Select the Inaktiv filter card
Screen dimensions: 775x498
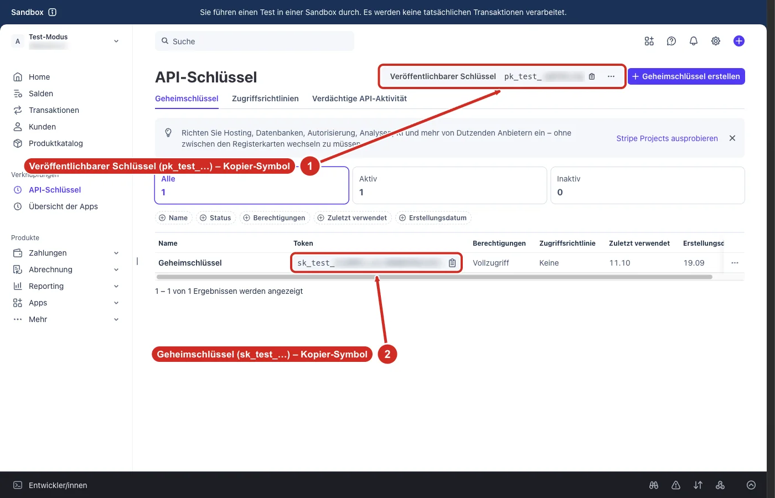click(x=648, y=185)
